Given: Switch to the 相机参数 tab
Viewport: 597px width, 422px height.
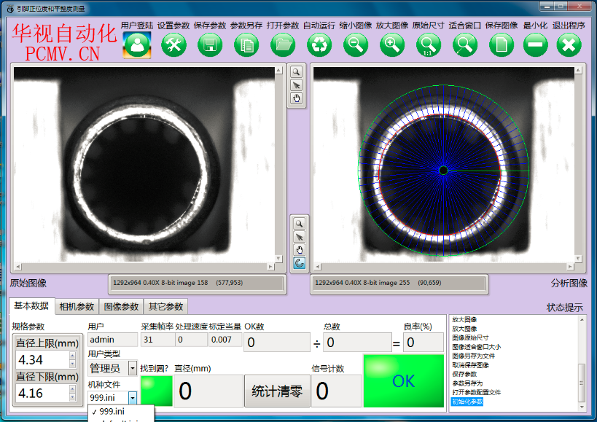Looking at the screenshot, I should [x=77, y=306].
